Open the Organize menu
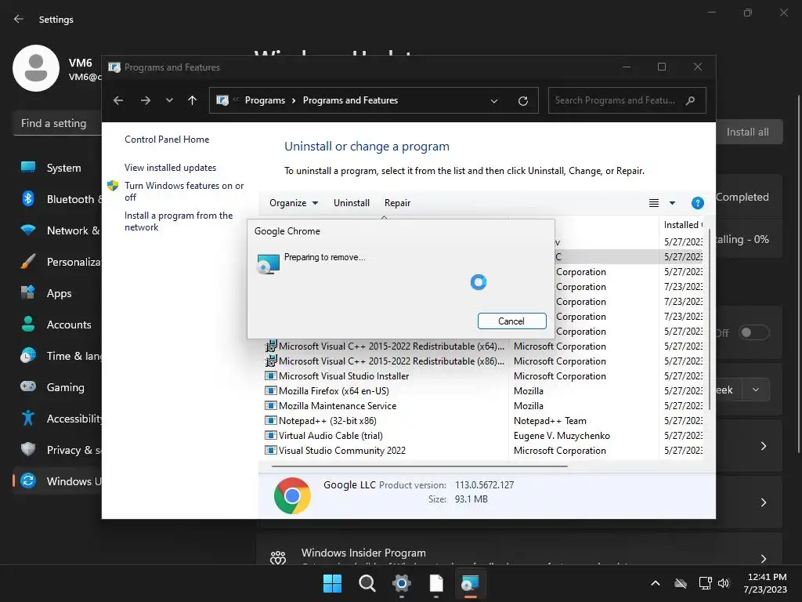The image size is (802, 602). click(294, 203)
